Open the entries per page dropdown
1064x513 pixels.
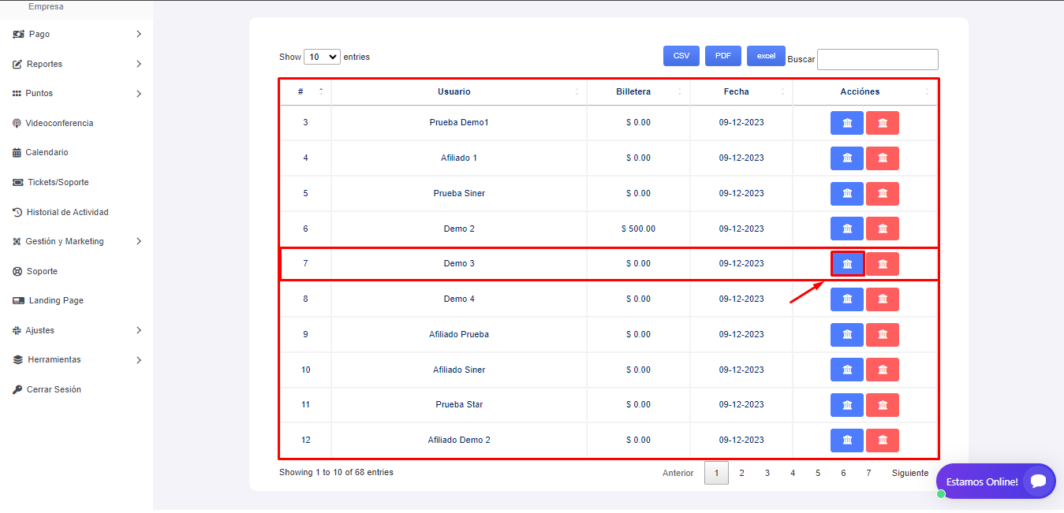click(322, 57)
